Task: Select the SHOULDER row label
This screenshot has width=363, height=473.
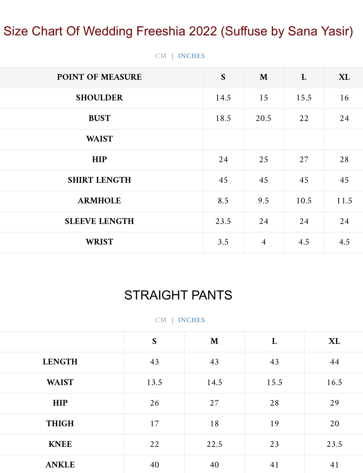Action: [x=99, y=98]
